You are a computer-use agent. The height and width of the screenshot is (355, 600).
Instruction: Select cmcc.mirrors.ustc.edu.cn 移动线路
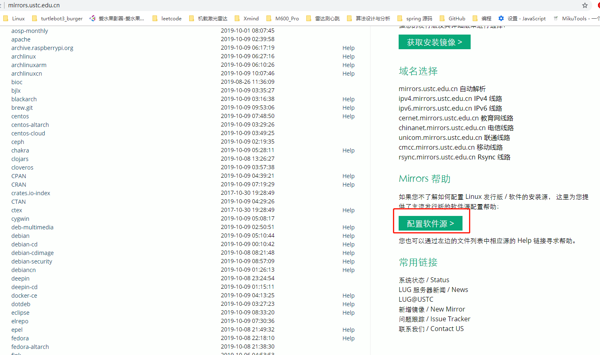coord(451,147)
